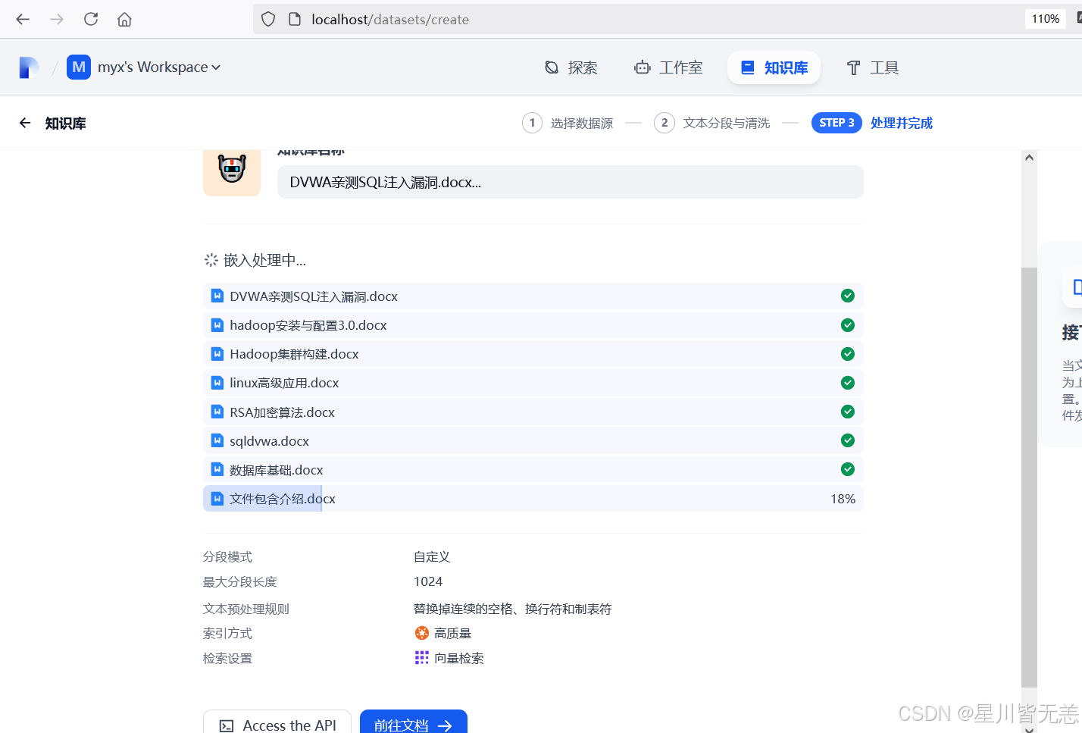Click file icon of linux高级应用.docx
The height and width of the screenshot is (733, 1082).
pyautogui.click(x=217, y=382)
